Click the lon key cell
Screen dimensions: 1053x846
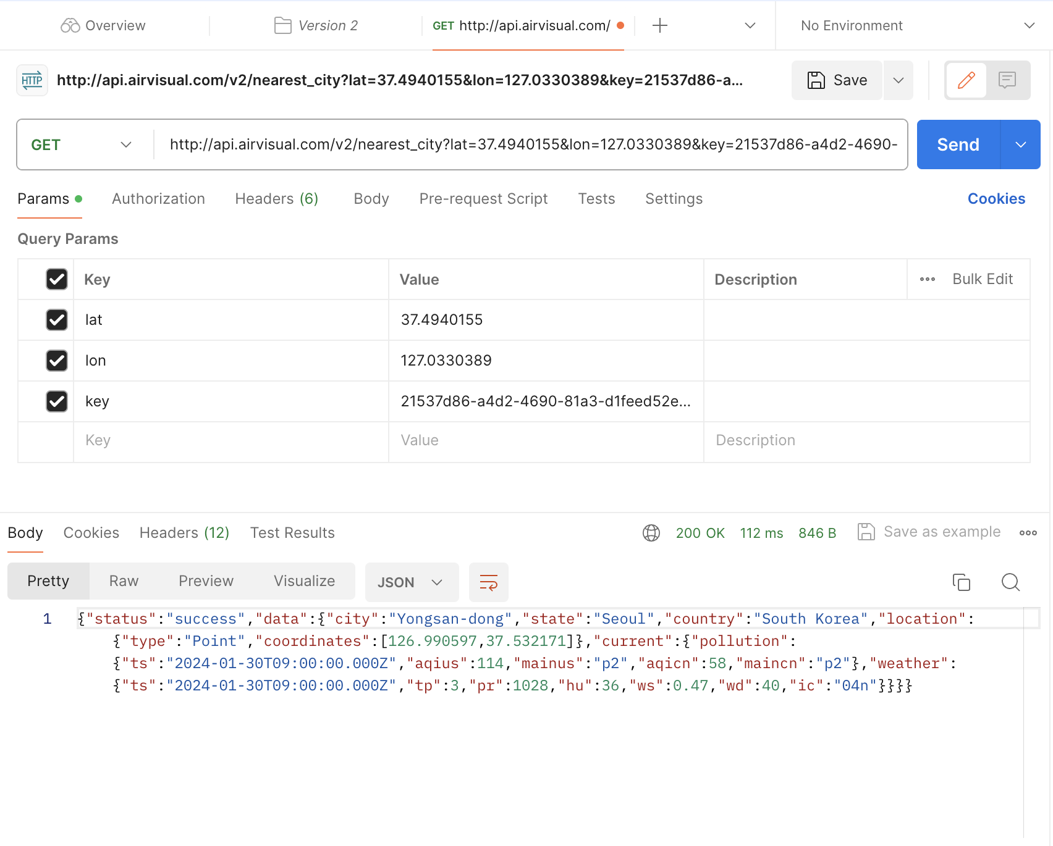231,361
